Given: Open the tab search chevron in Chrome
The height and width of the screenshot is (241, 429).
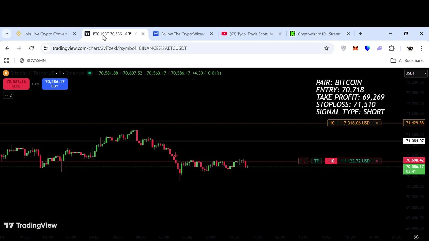Looking at the screenshot, I should tap(7, 34).
